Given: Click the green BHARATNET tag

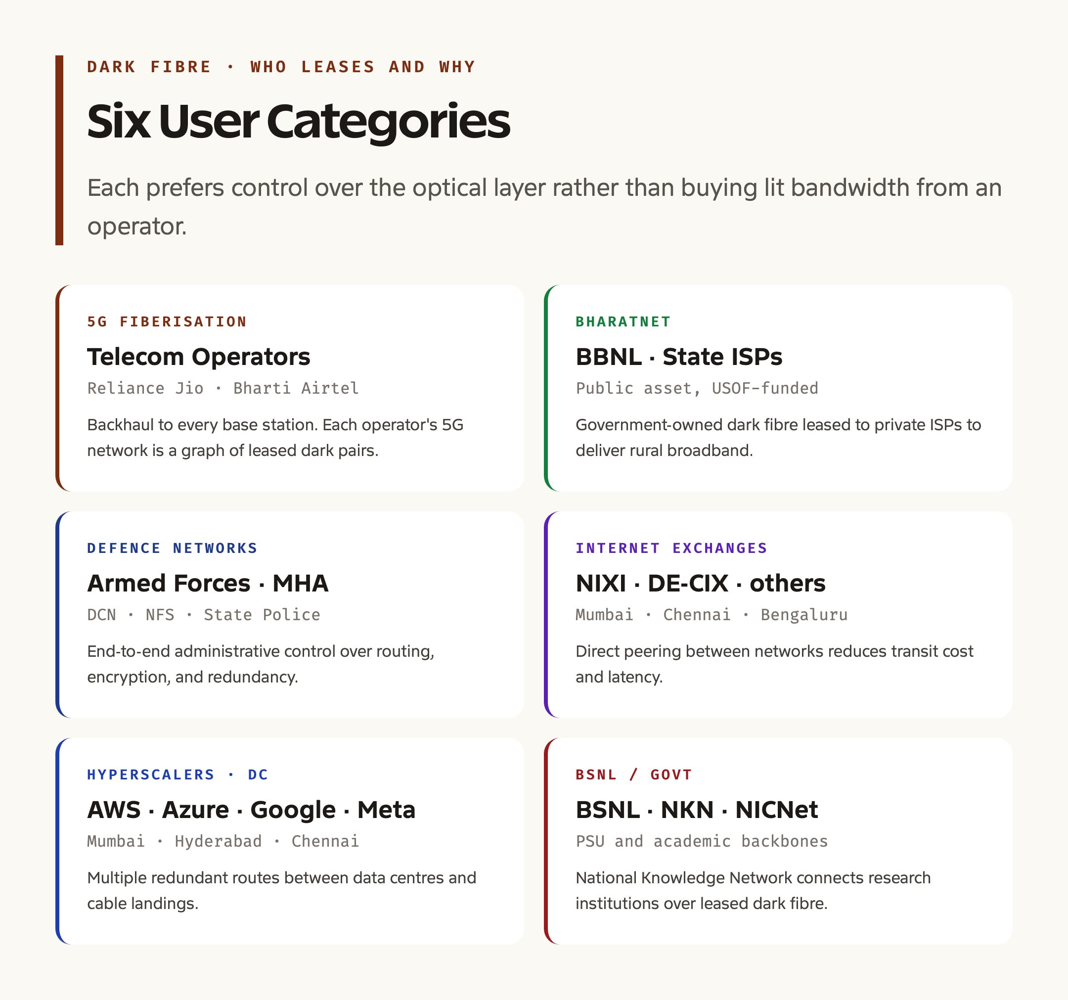Looking at the screenshot, I should pos(623,321).
